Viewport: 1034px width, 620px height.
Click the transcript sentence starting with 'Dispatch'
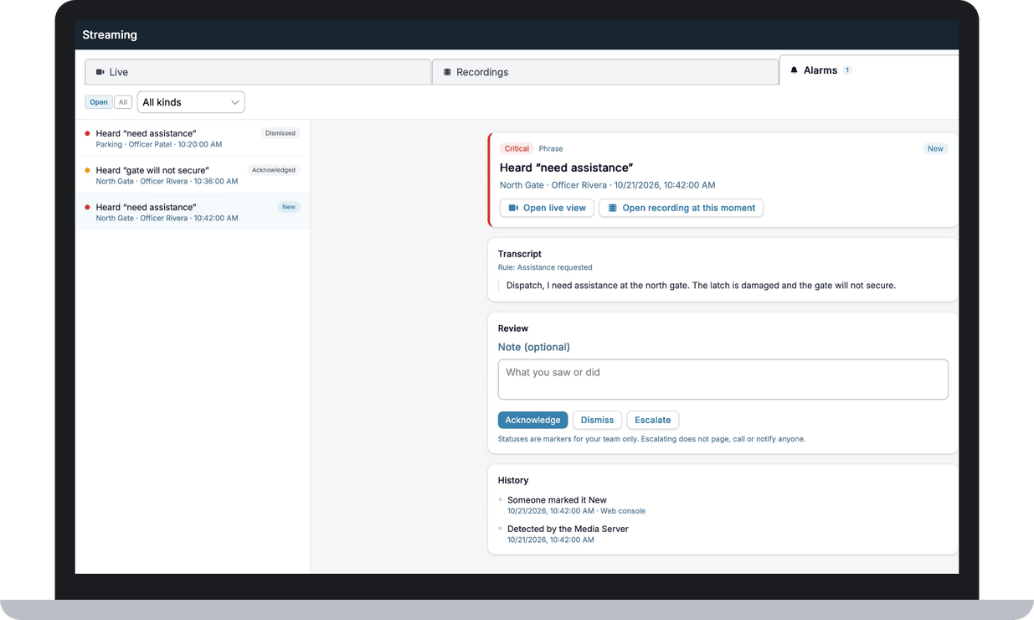coord(701,286)
